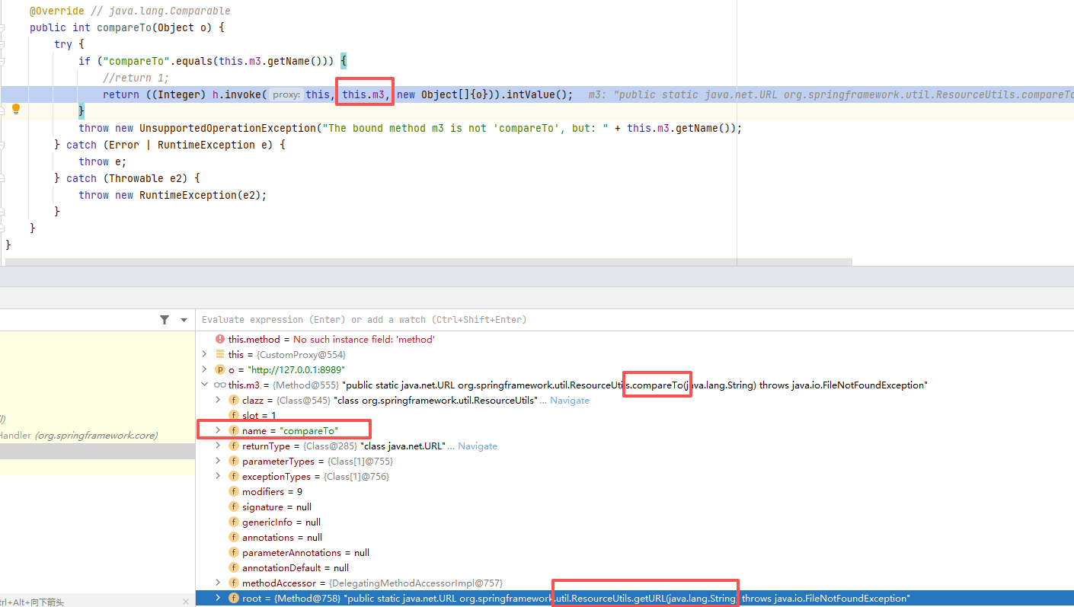The image size is (1074, 607).
Task: Click the proxy: inlay hint in code
Action: click(286, 94)
